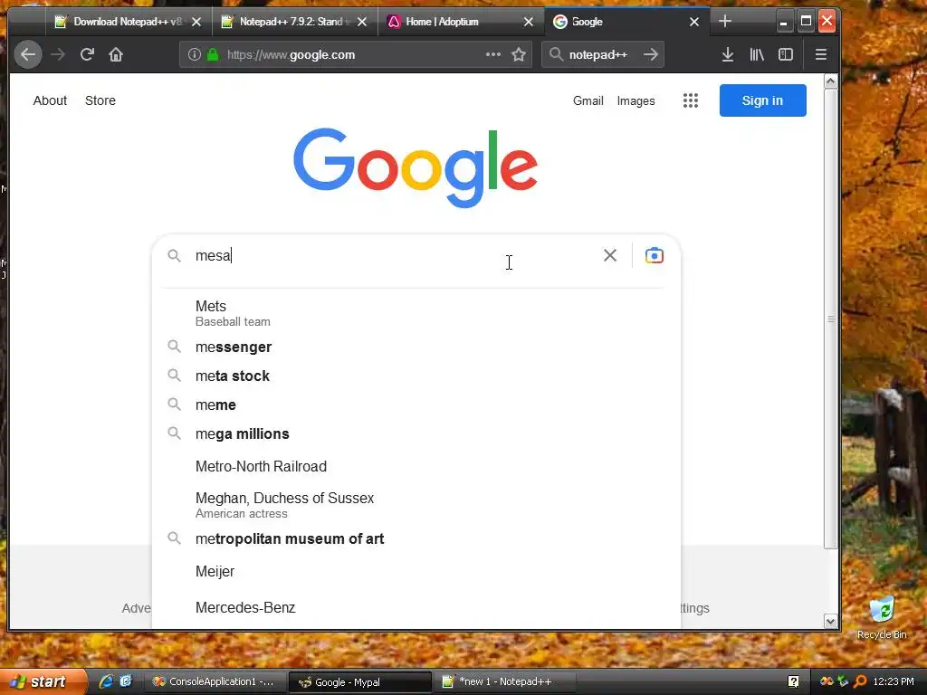The height and width of the screenshot is (695, 927).
Task: Select the mega millions suggestion
Action: pyautogui.click(x=416, y=433)
